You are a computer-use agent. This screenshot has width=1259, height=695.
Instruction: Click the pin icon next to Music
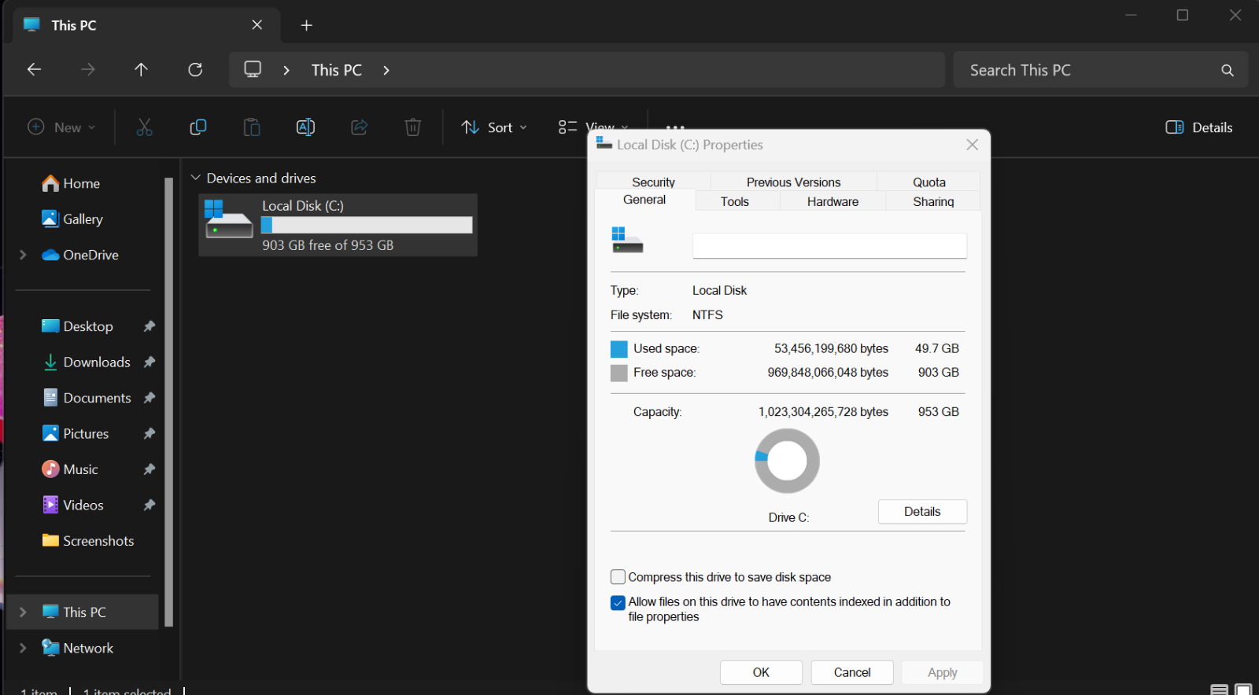[150, 469]
